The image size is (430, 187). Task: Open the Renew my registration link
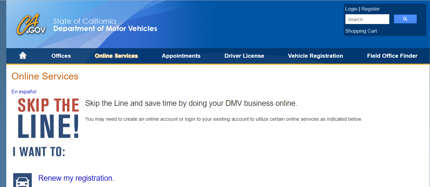point(76,178)
